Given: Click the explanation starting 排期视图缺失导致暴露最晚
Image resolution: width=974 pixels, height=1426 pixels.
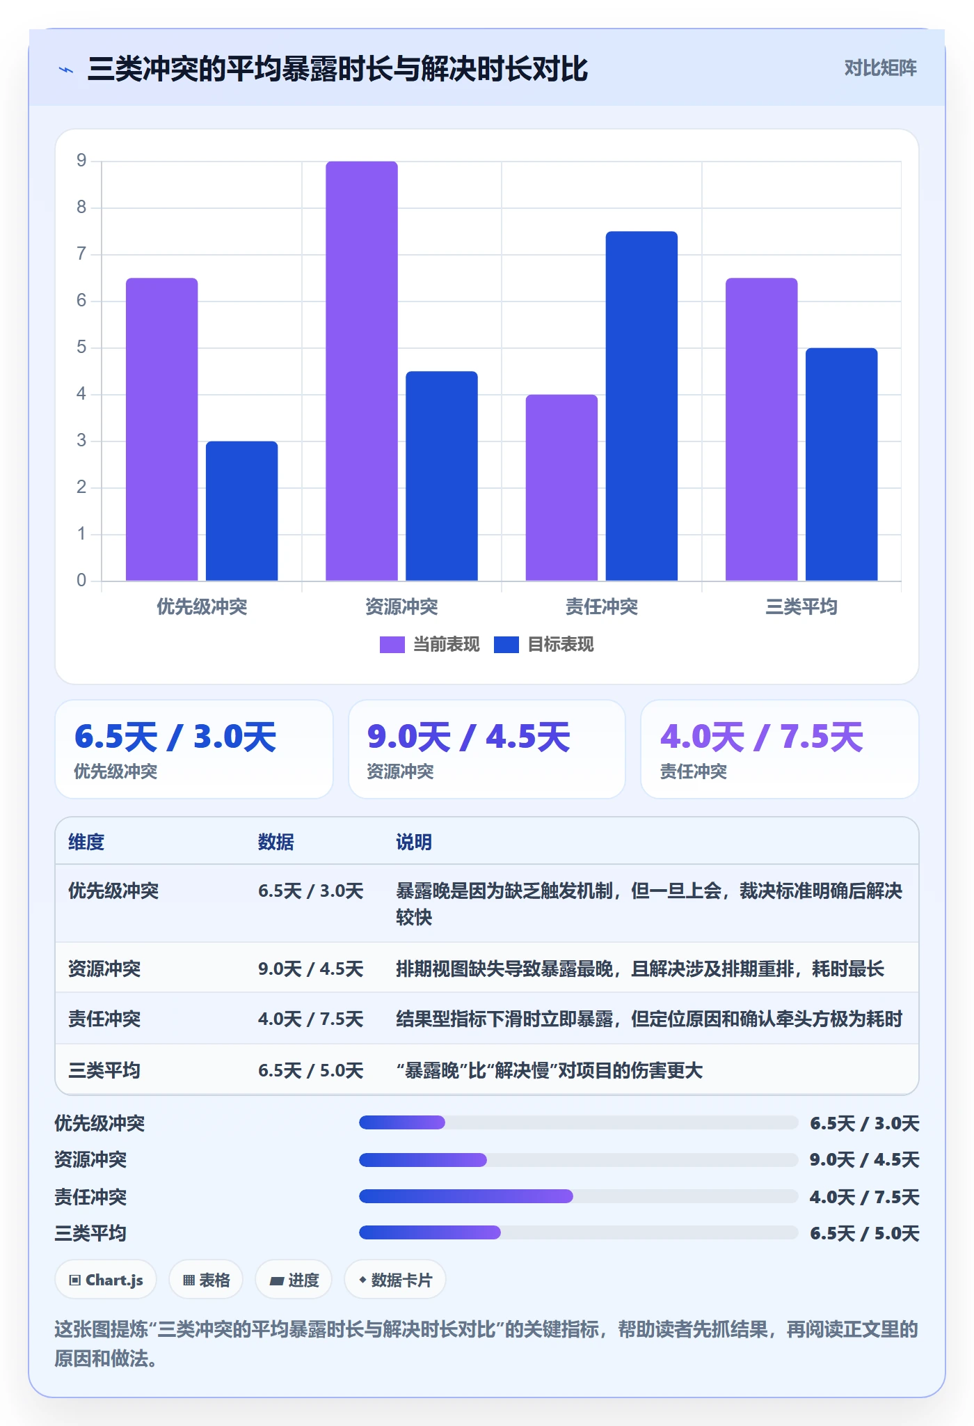Looking at the screenshot, I should coord(640,969).
